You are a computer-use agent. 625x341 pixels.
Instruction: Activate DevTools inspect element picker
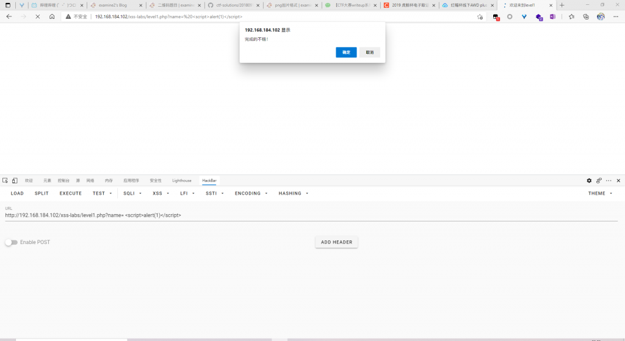5,181
